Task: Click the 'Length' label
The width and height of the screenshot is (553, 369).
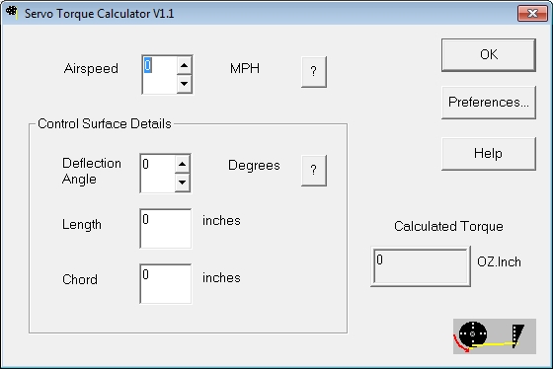Action: pyautogui.click(x=82, y=225)
